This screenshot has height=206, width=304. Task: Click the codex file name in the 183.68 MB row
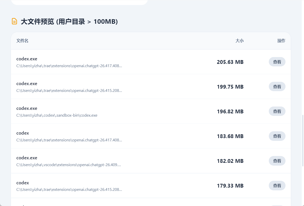(23, 133)
